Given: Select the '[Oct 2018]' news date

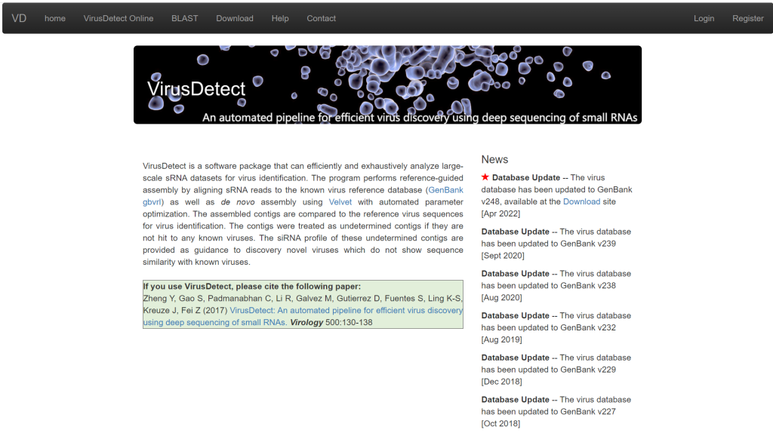Looking at the screenshot, I should pos(500,423).
